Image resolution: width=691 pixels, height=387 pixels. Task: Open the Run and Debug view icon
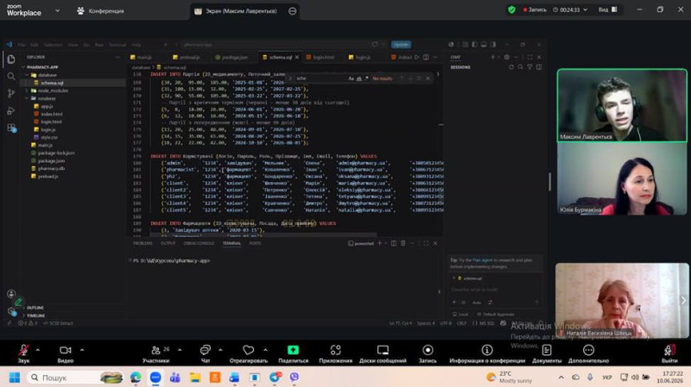click(11, 111)
